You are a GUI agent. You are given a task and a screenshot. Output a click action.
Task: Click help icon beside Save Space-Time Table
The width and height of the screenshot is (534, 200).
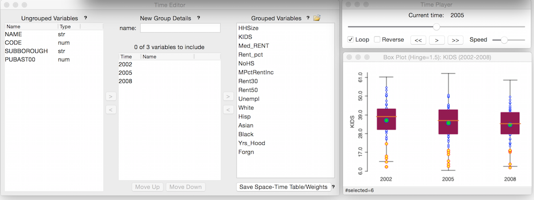coord(333,187)
